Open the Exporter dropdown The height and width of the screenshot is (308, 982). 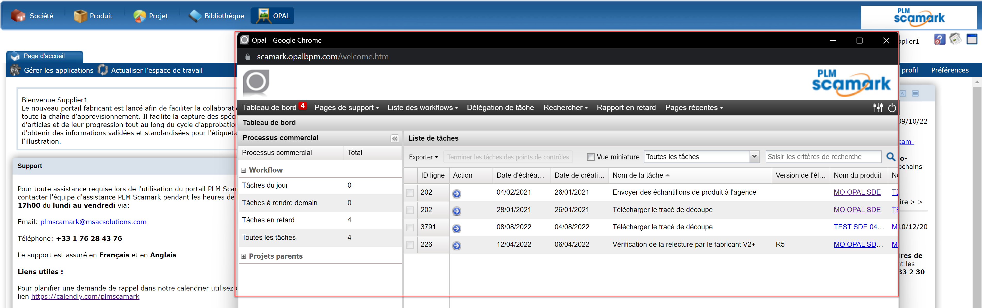(x=423, y=157)
